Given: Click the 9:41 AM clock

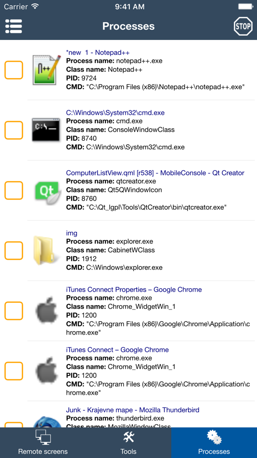Looking at the screenshot, I should [x=129, y=6].
